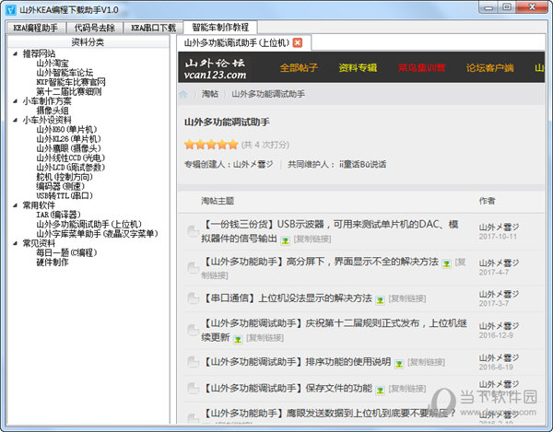Select 摄像头组 in the tree
This screenshot has width=553, height=432.
pyautogui.click(x=53, y=111)
